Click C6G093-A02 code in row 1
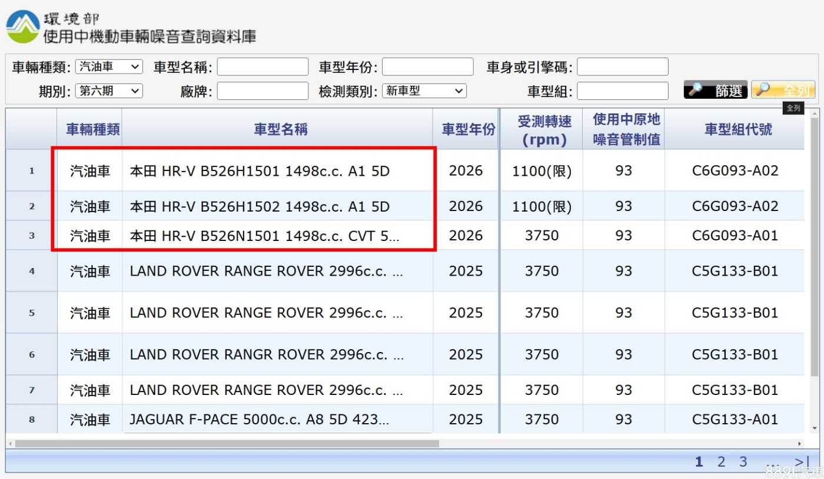Image resolution: width=824 pixels, height=479 pixels. click(x=735, y=171)
